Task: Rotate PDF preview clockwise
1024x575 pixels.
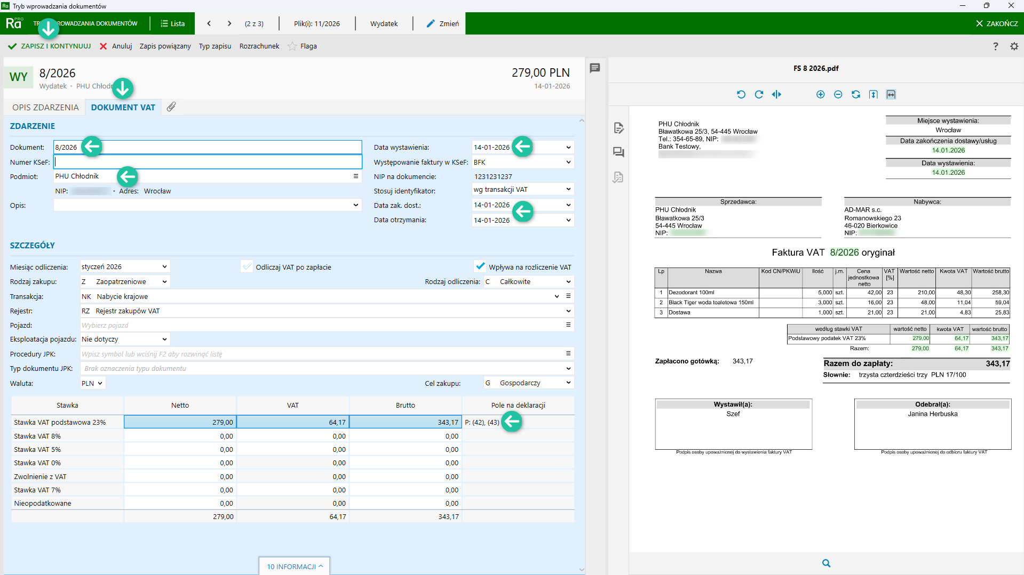Action: click(758, 94)
